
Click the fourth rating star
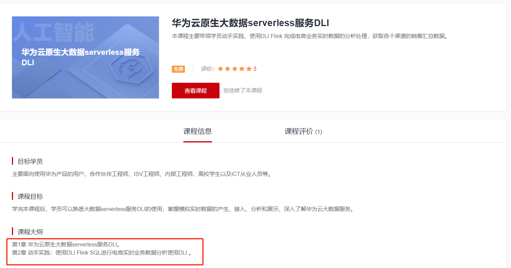click(242, 69)
